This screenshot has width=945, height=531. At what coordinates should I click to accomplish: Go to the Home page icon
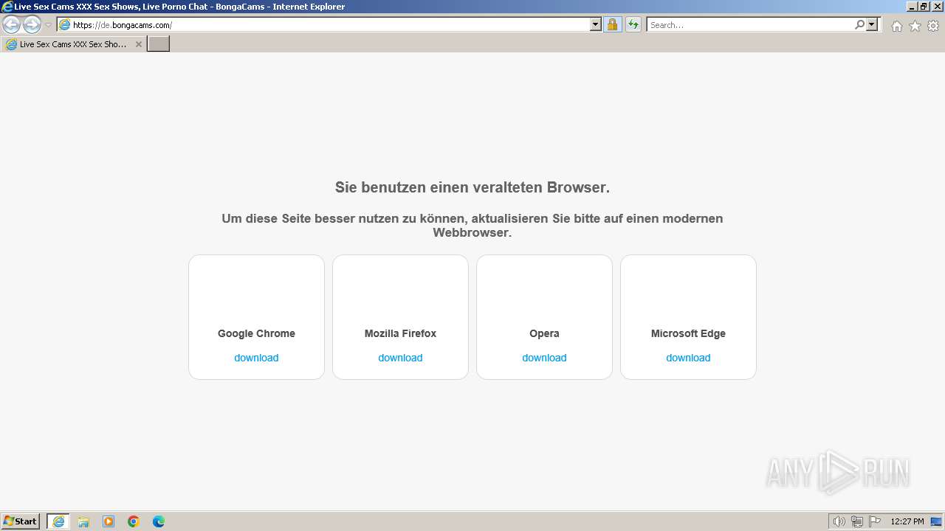tap(896, 26)
